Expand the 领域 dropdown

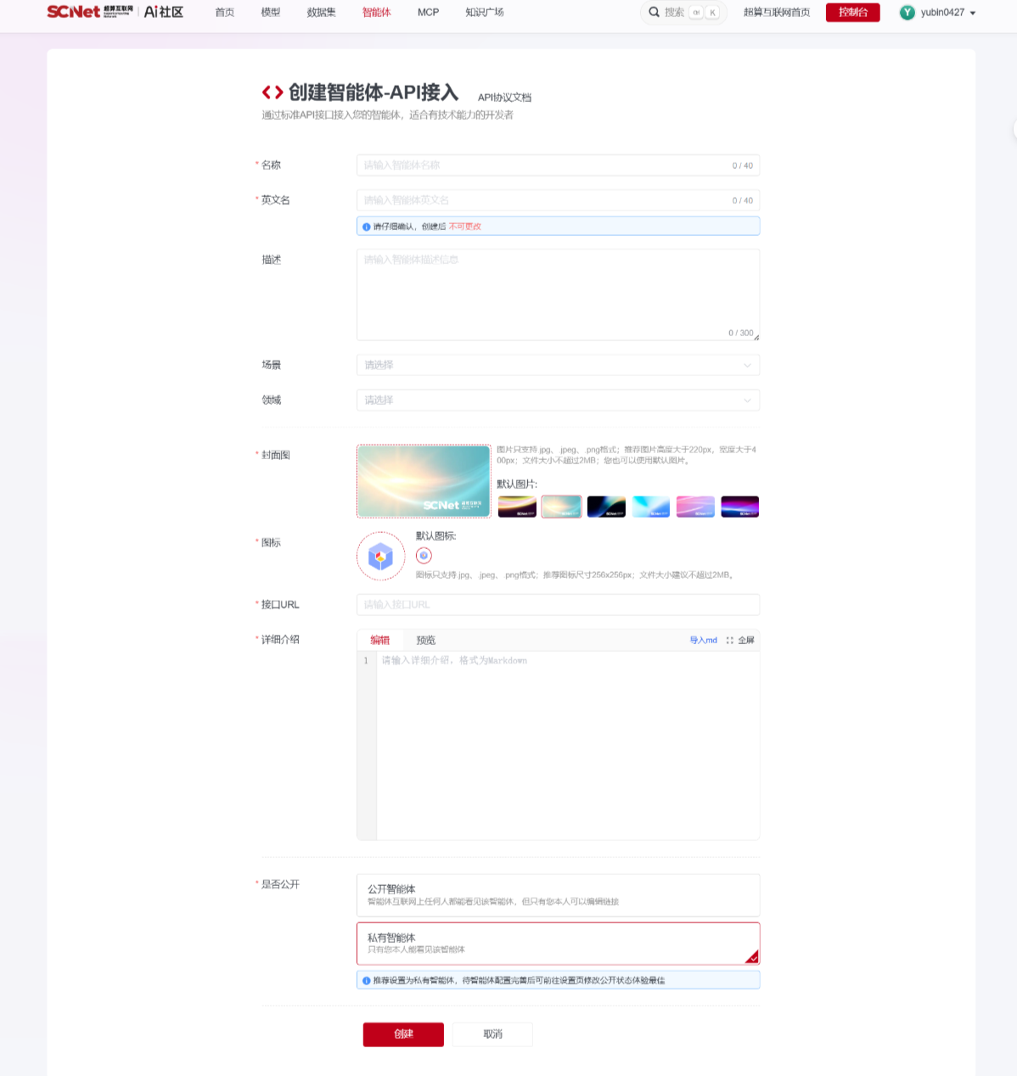click(x=558, y=400)
